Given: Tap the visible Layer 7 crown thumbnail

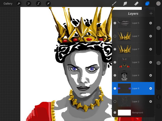Looking at the screenshot, I should 124,49.
